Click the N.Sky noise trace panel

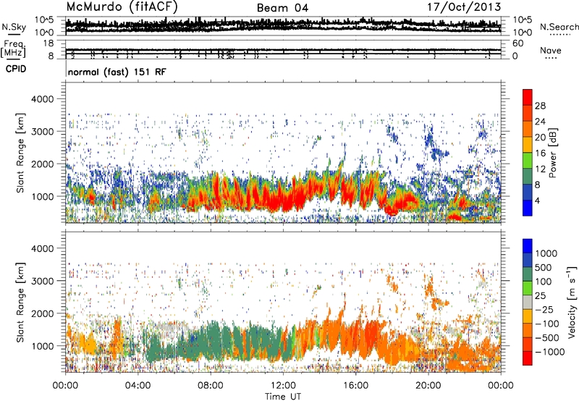pos(283,25)
